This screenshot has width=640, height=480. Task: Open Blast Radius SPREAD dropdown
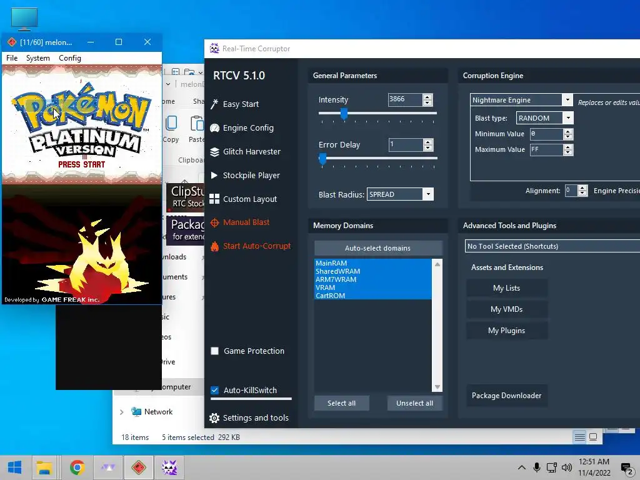tap(427, 194)
